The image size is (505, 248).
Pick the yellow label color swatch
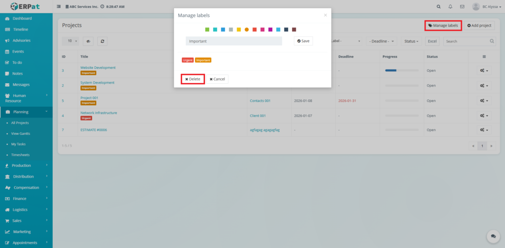coord(239,30)
